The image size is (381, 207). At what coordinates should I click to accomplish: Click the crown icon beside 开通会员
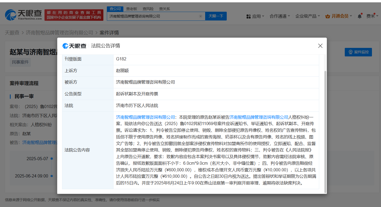point(327,16)
